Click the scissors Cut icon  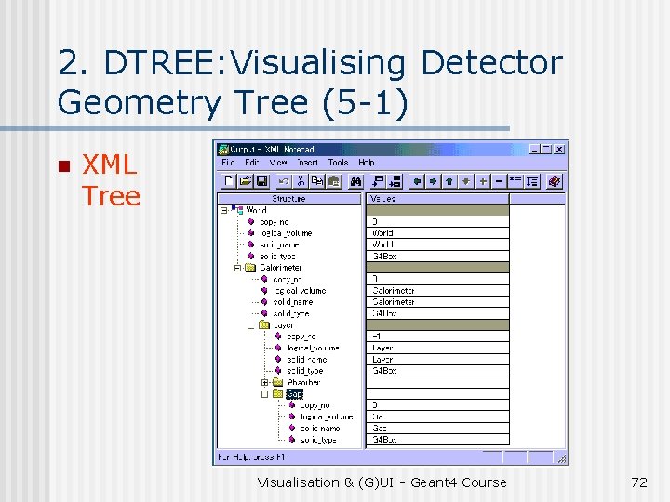point(301,181)
